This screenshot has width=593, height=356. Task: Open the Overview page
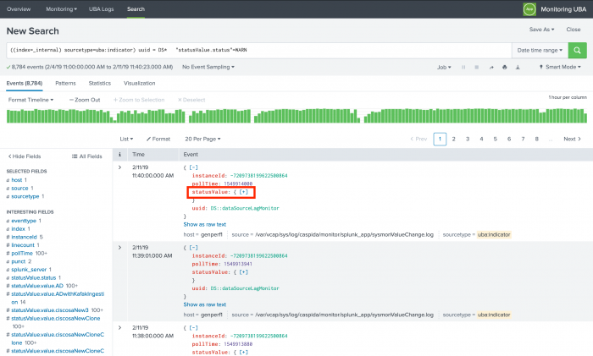click(x=19, y=9)
